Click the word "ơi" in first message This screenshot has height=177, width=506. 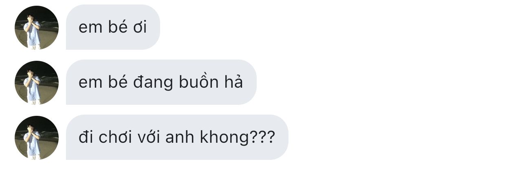[140, 28]
